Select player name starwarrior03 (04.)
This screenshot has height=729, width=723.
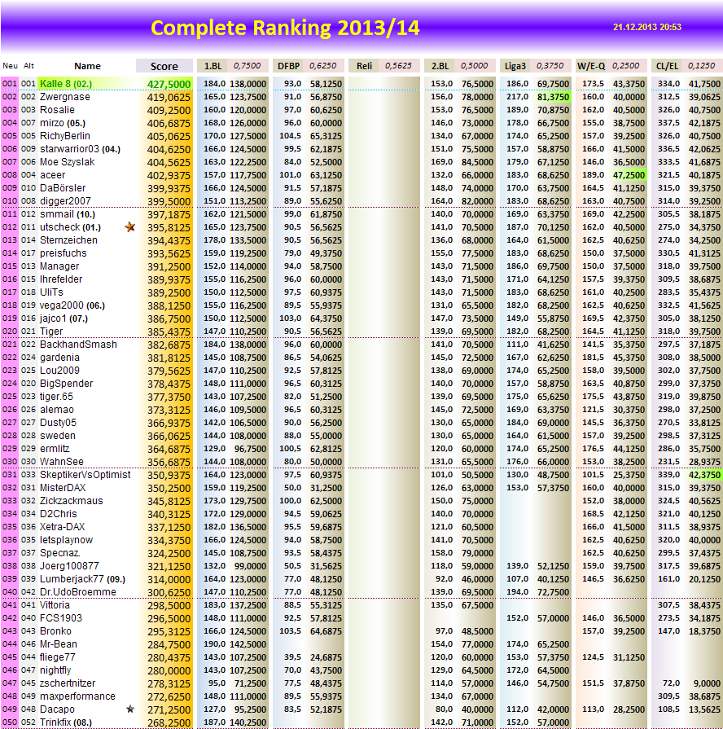click(x=80, y=149)
